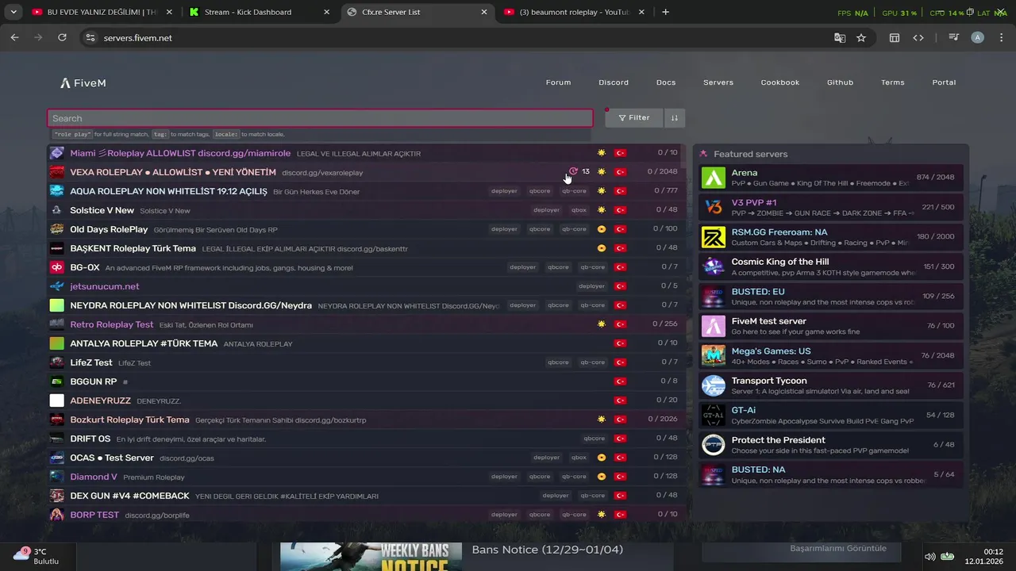Click the qbcore tag on DRIFT OS row
Screen dimensions: 1016x571
595,439
